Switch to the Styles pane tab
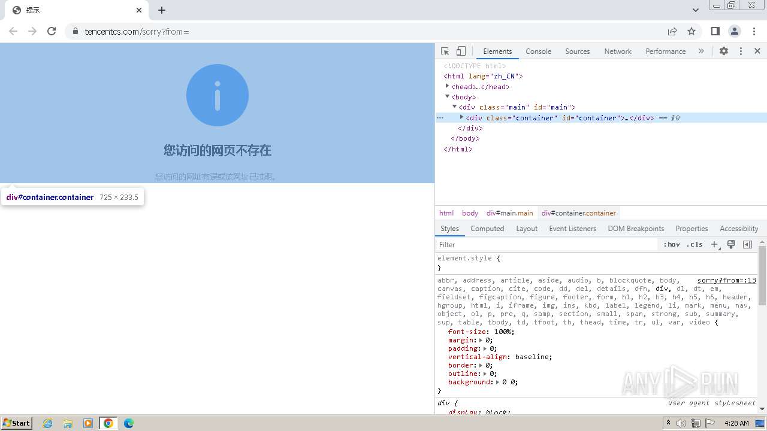Viewport: 767px width, 431px height. (x=449, y=229)
